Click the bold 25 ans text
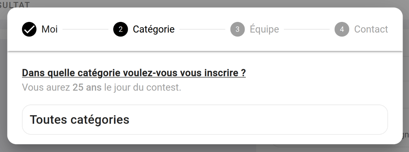The width and height of the screenshot is (409, 152). [87, 88]
